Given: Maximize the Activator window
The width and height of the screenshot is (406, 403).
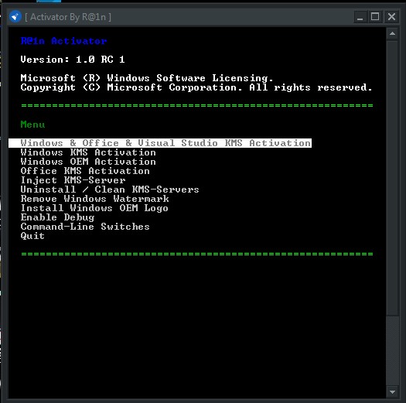Looking at the screenshot, I should [375, 17].
